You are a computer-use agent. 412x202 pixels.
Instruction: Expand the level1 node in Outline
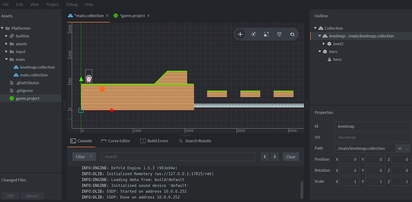point(324,44)
